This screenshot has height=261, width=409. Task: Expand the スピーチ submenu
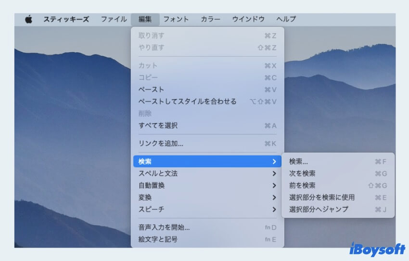[x=151, y=210]
